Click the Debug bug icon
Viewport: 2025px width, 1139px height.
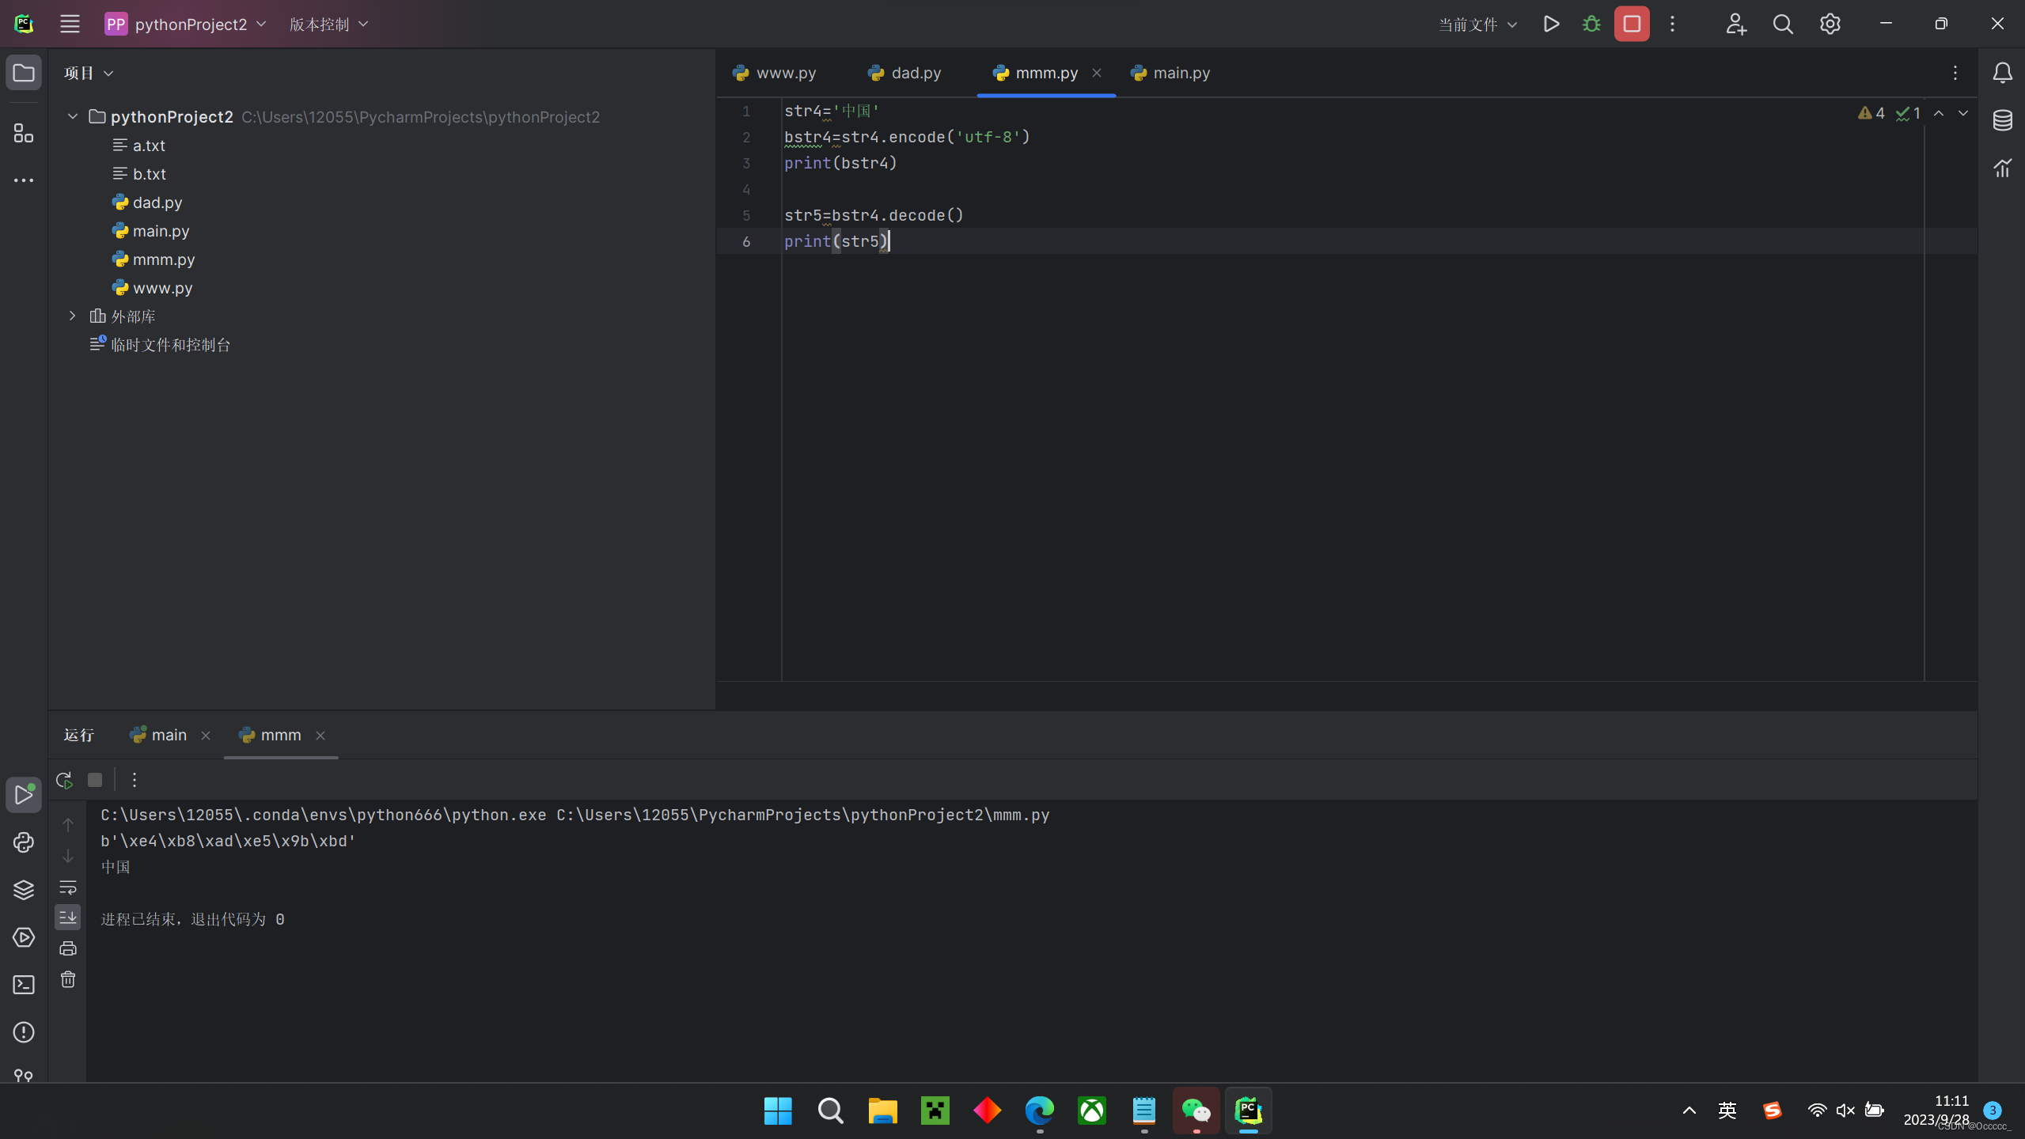(x=1591, y=24)
